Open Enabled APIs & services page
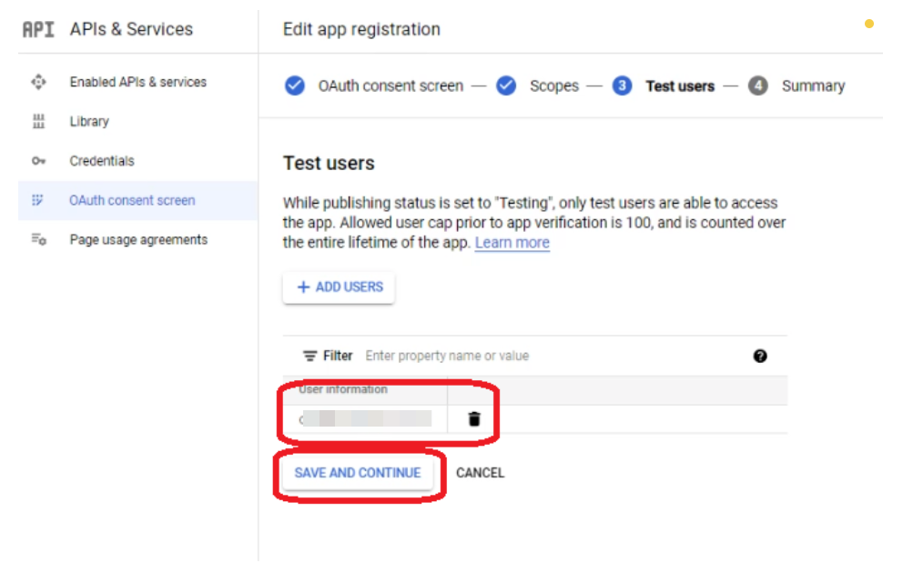This screenshot has height=563, width=913. (137, 82)
